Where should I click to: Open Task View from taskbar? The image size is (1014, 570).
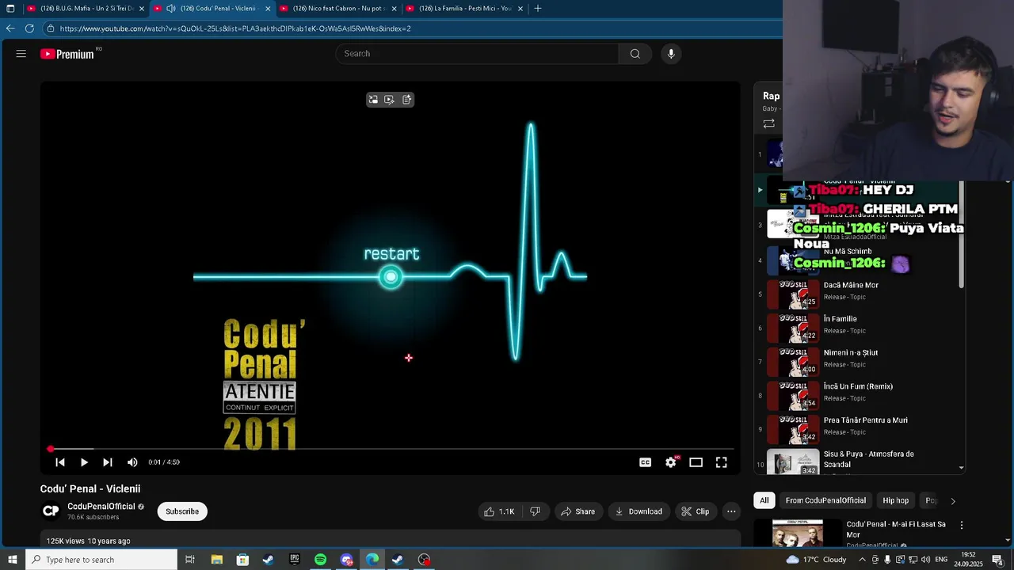point(190,560)
